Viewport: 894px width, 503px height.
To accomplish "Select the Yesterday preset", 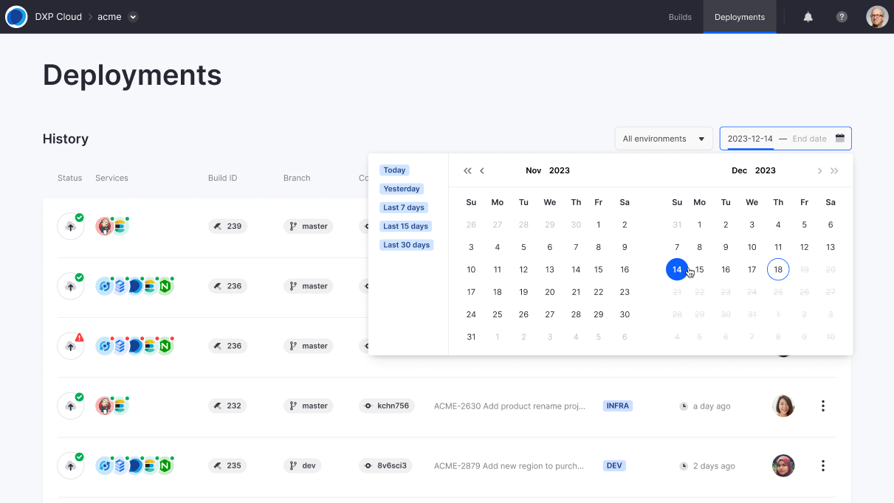I will [402, 189].
